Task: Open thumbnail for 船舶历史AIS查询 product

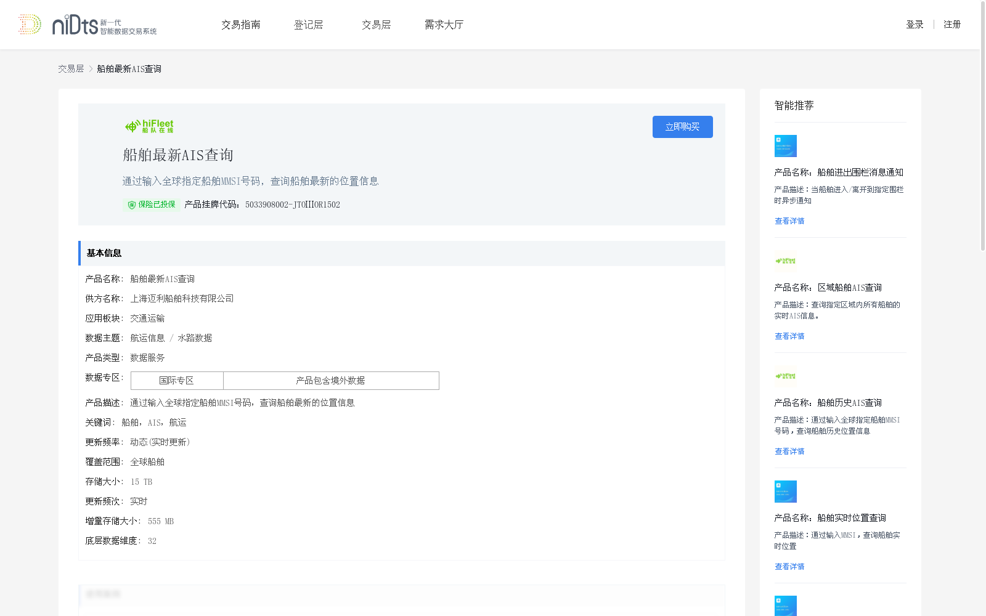Action: [786, 376]
